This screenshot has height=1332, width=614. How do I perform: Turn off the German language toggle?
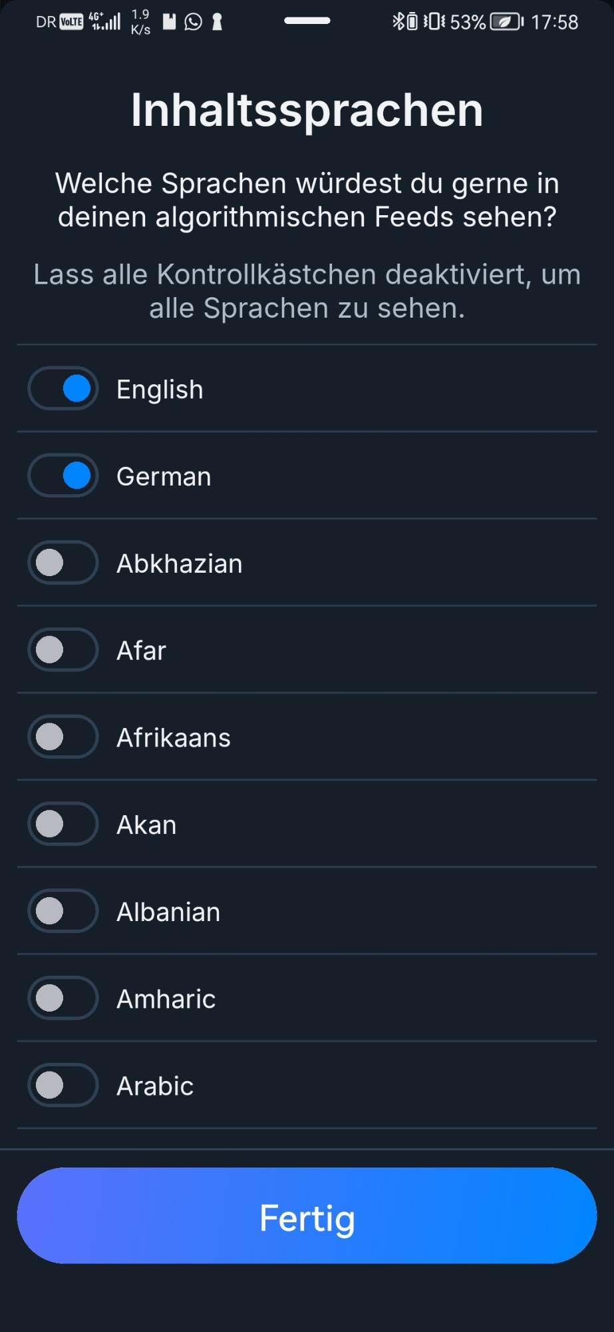63,476
